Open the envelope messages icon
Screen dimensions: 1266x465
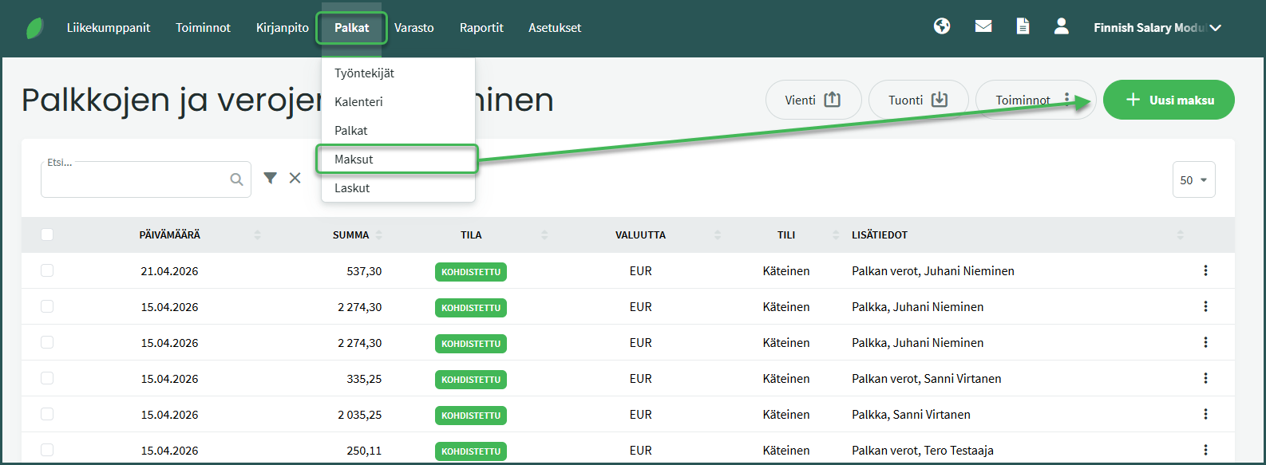(x=983, y=27)
